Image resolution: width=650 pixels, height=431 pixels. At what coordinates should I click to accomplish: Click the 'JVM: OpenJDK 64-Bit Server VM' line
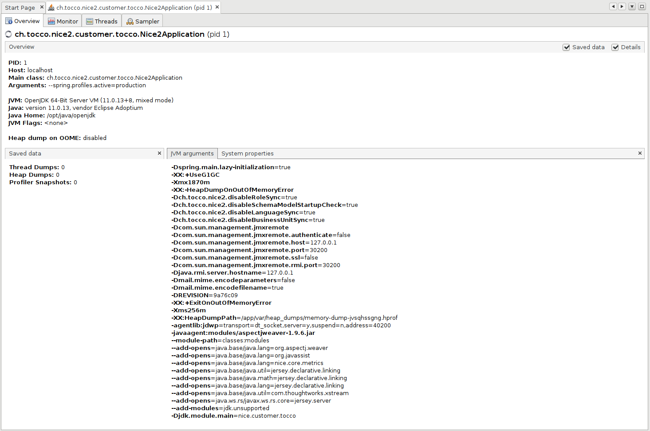[91, 100]
